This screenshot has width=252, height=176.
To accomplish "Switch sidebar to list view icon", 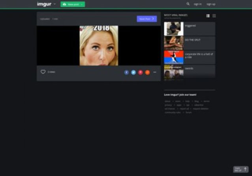I will click(x=208, y=16).
